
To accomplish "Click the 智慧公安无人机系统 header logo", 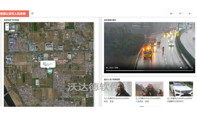I will (x=13, y=13).
